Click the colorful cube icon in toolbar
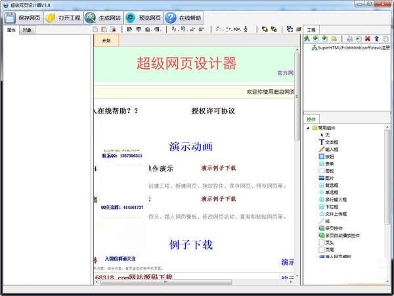This screenshot has height=296, width=394. click(299, 29)
